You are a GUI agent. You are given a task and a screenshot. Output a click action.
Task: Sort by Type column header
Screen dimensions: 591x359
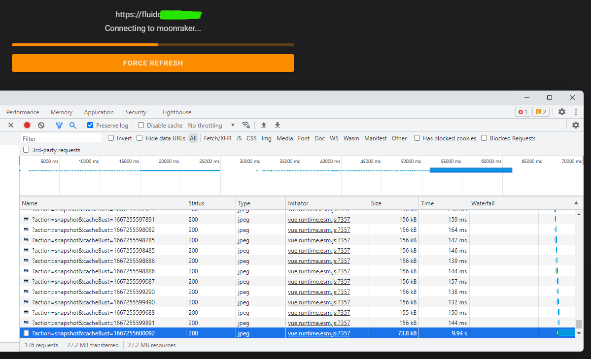tap(260, 203)
